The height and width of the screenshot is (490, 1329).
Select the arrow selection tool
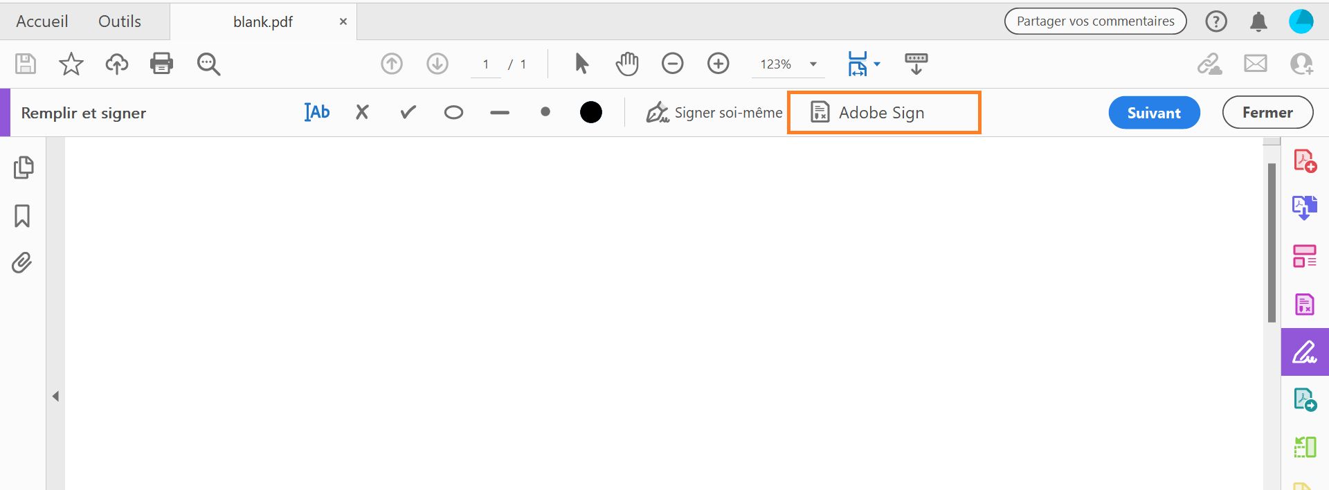click(581, 64)
